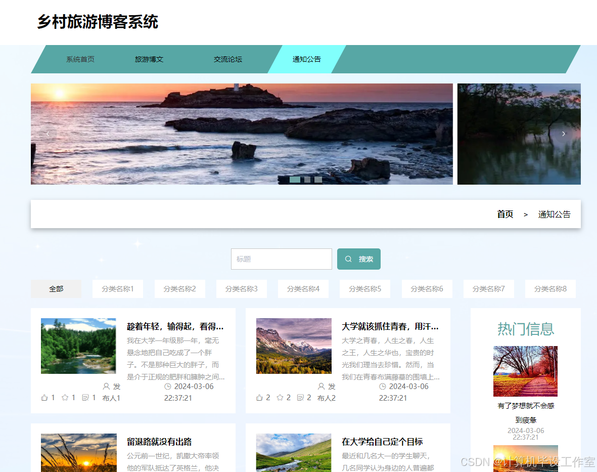Open post titled 在大学给自己定个目标
597x472 pixels.
[382, 442]
